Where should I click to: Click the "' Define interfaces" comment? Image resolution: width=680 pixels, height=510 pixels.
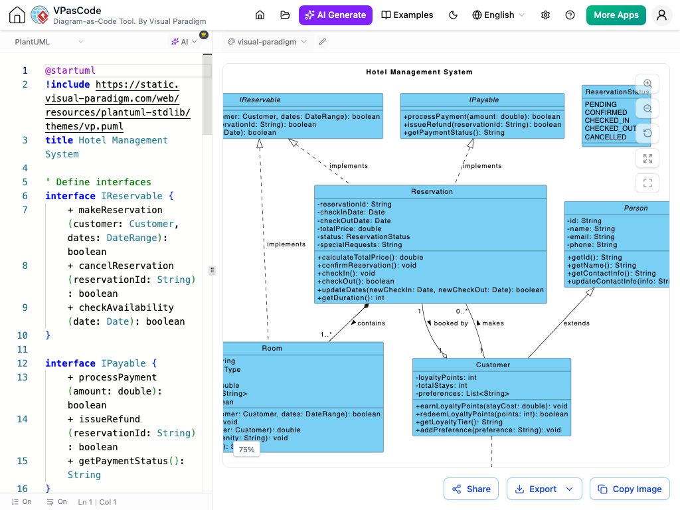point(98,182)
